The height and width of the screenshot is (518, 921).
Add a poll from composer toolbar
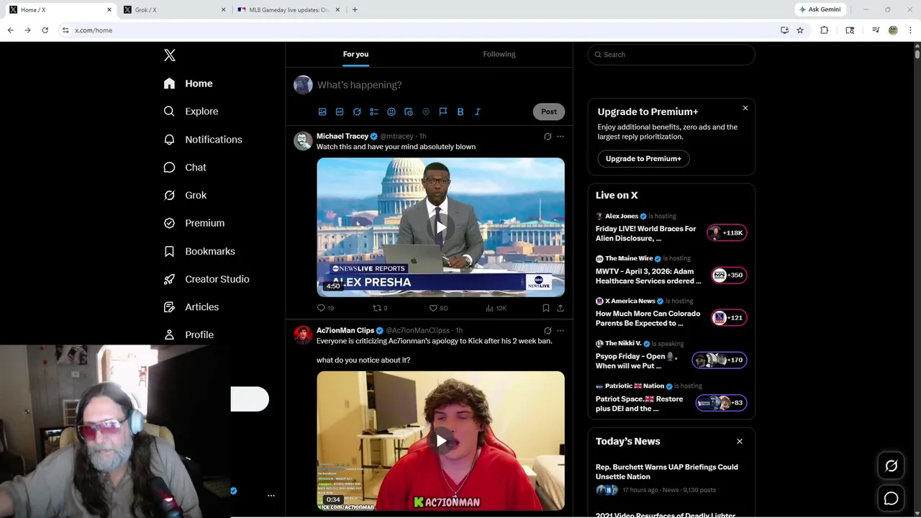[374, 112]
